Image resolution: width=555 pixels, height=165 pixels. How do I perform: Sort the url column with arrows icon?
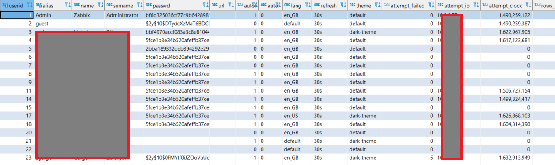coord(233,5)
